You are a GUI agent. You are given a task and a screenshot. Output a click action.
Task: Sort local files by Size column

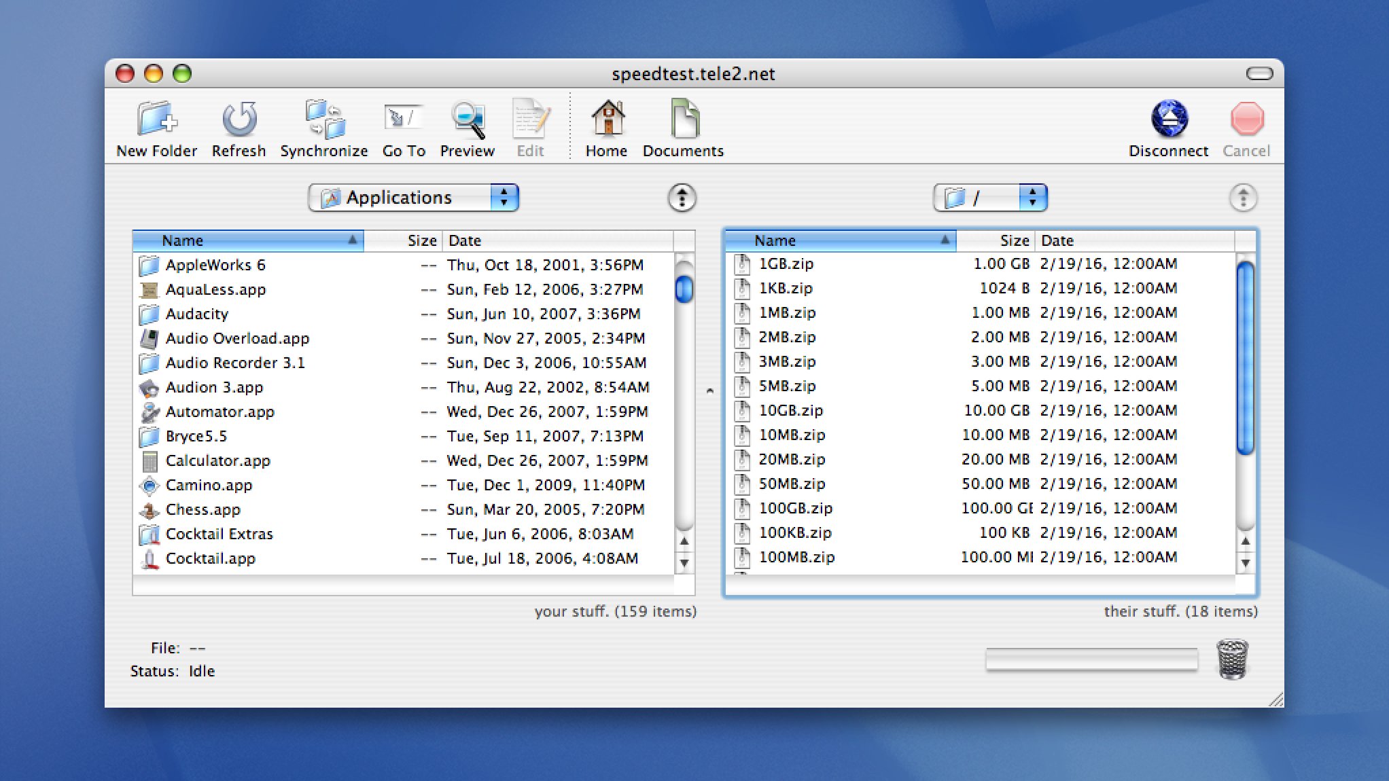click(x=403, y=240)
